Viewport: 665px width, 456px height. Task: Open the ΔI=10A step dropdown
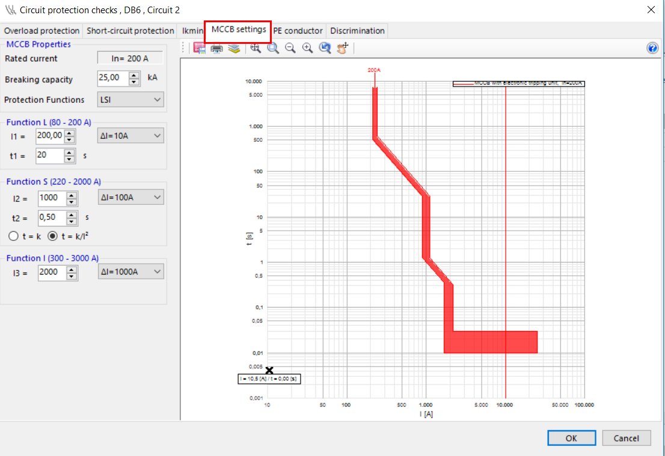point(130,136)
